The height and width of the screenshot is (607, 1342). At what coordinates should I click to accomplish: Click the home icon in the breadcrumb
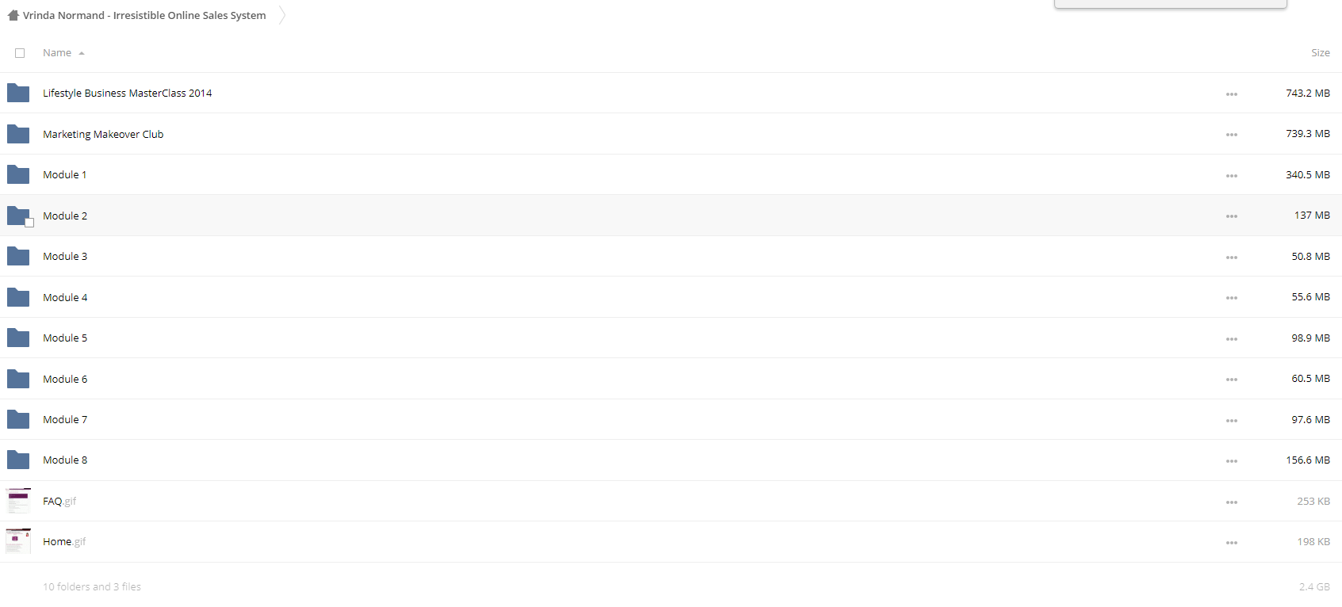(13, 15)
